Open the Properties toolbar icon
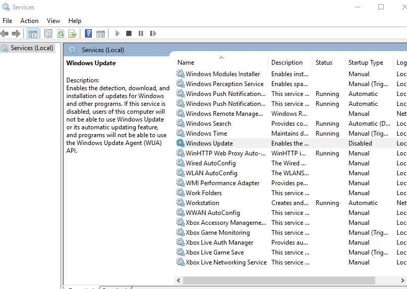 click(x=49, y=33)
